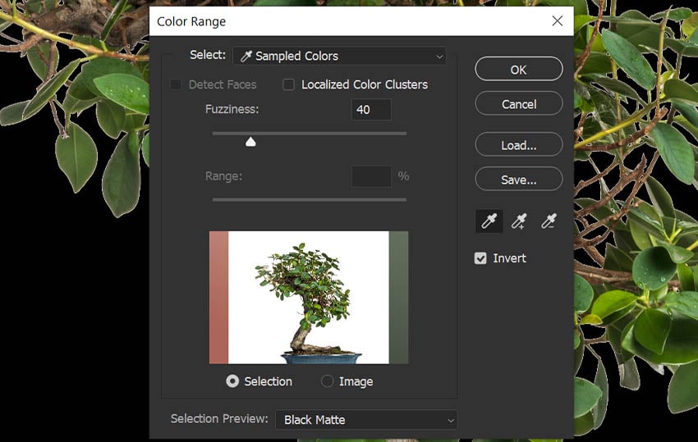Confirm with the OK button
Image resolution: width=698 pixels, height=442 pixels.
pyautogui.click(x=519, y=70)
